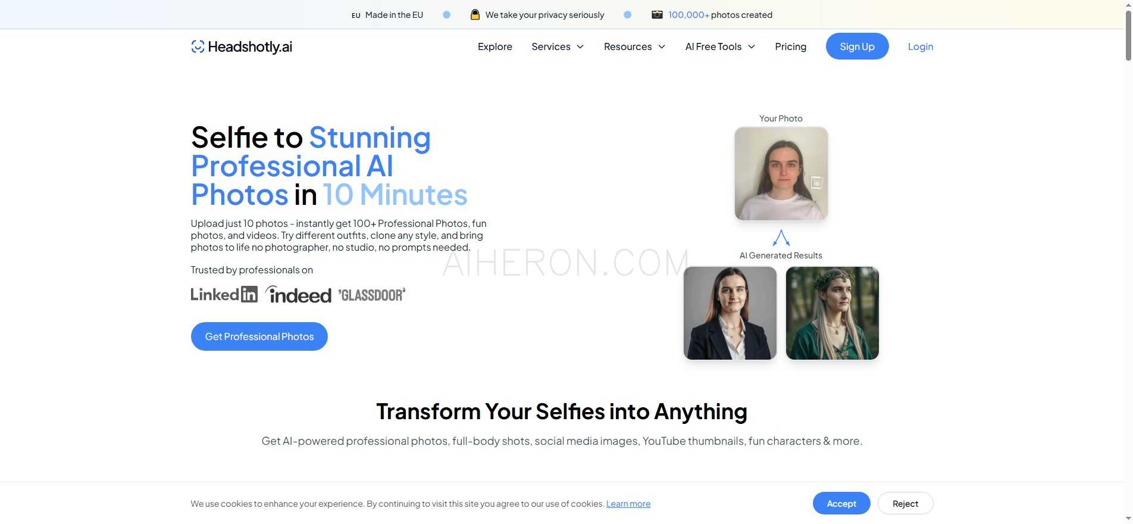This screenshot has width=1133, height=524.
Task: Click the '10 Minutes' headline text
Action: click(395, 195)
